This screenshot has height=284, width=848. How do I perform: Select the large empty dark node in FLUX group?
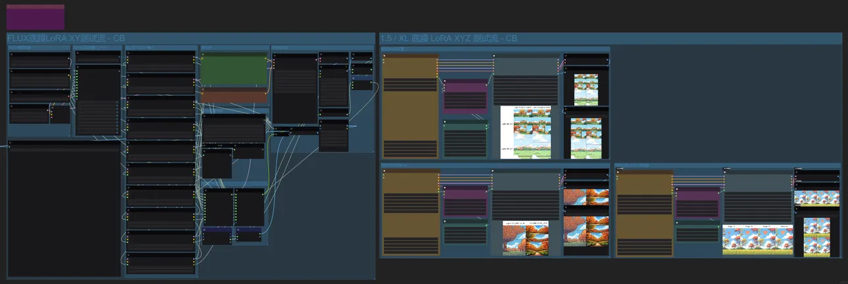coord(64,210)
